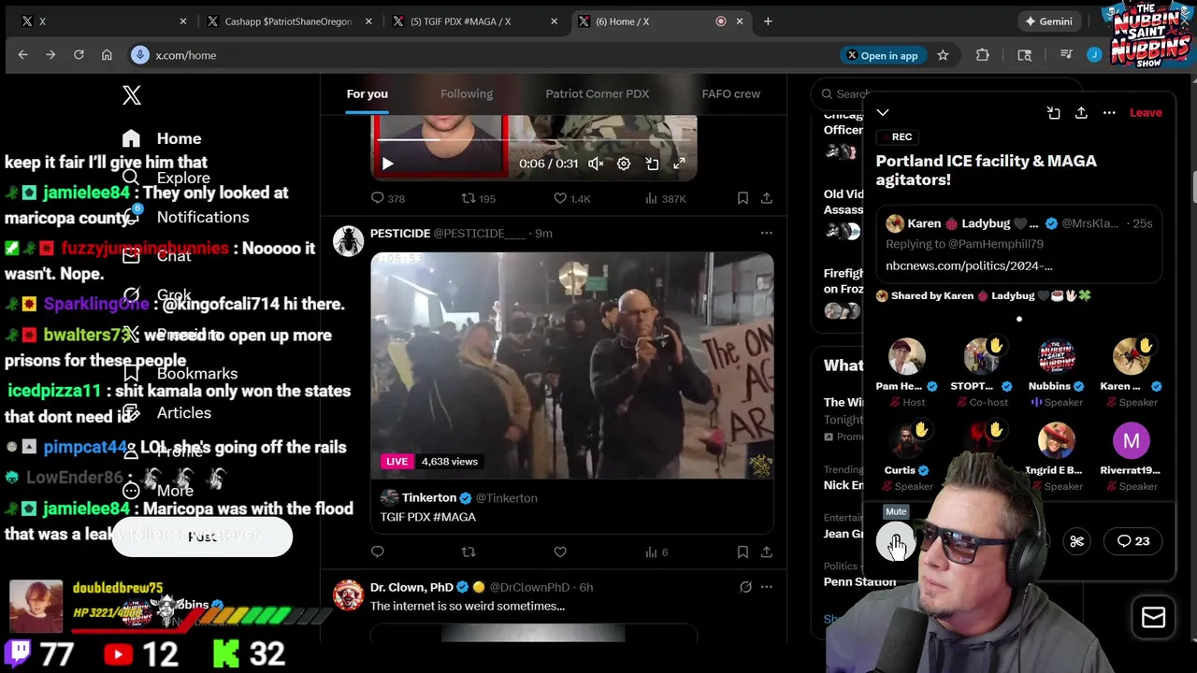Screen dimensions: 1197x673
Task: Open the FAFO crew tab
Action: 730,93
